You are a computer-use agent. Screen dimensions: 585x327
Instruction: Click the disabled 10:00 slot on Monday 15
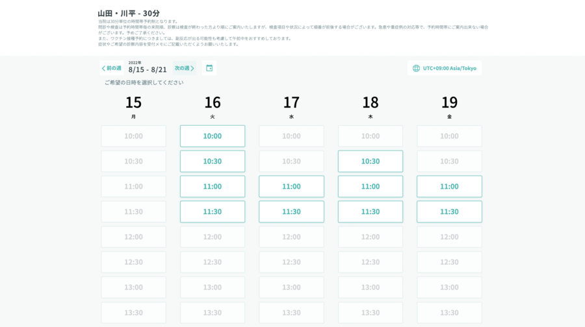coord(133,136)
